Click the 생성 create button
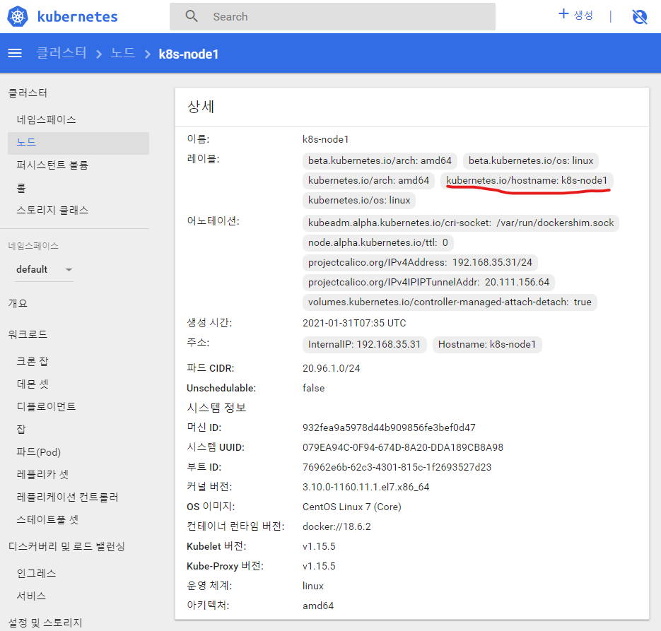 (576, 15)
